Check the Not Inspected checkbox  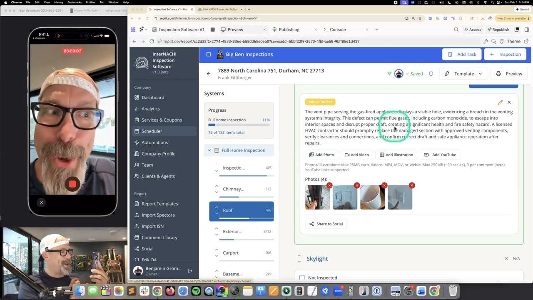[302, 277]
